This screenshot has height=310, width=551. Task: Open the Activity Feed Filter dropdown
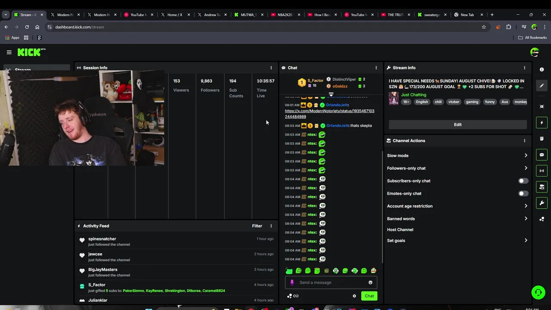click(x=257, y=226)
